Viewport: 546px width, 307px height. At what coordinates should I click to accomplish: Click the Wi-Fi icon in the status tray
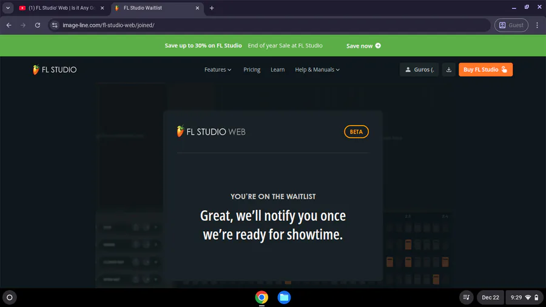pyautogui.click(x=528, y=298)
